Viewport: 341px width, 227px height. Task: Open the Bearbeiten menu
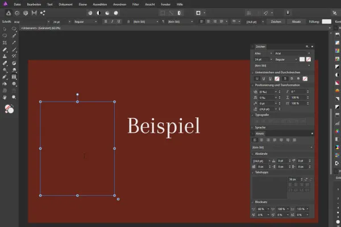click(34, 5)
